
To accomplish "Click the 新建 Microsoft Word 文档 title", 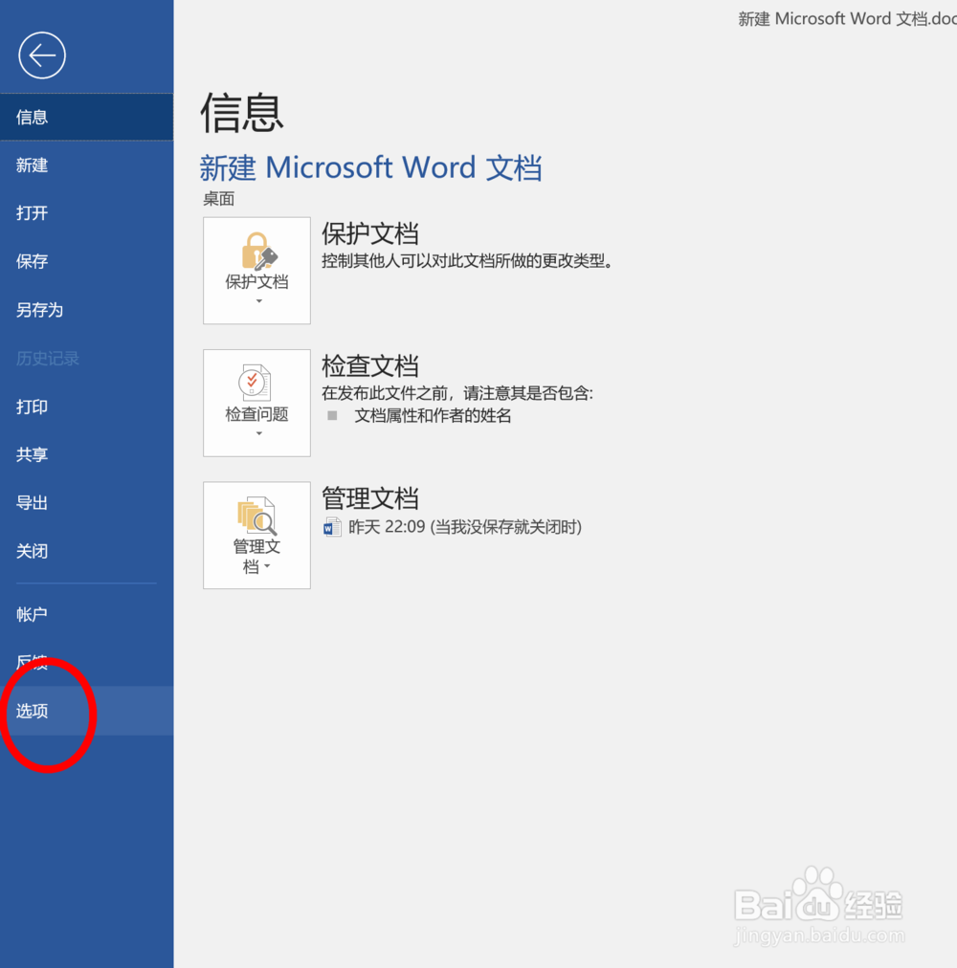I will 370,167.
